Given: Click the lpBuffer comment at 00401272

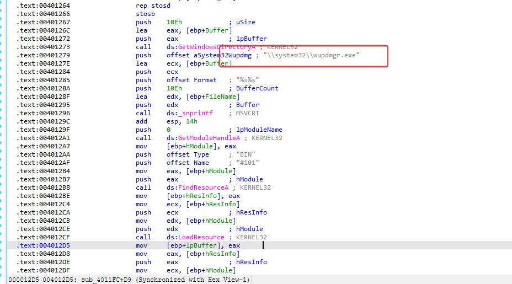Looking at the screenshot, I should point(252,39).
